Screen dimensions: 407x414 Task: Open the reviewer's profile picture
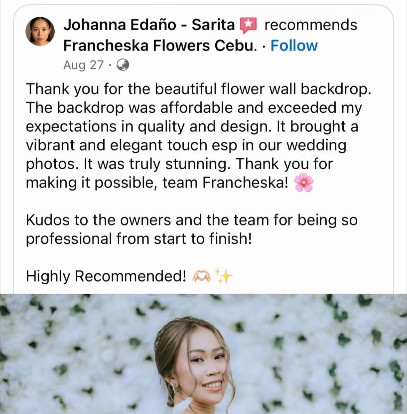tap(40, 31)
